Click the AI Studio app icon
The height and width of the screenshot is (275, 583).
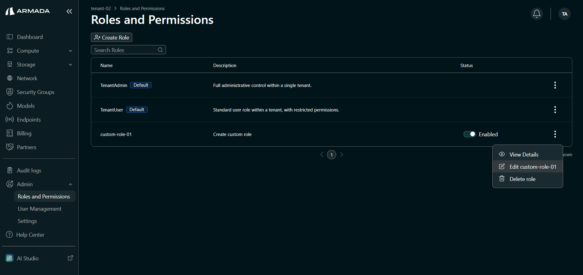(9, 258)
